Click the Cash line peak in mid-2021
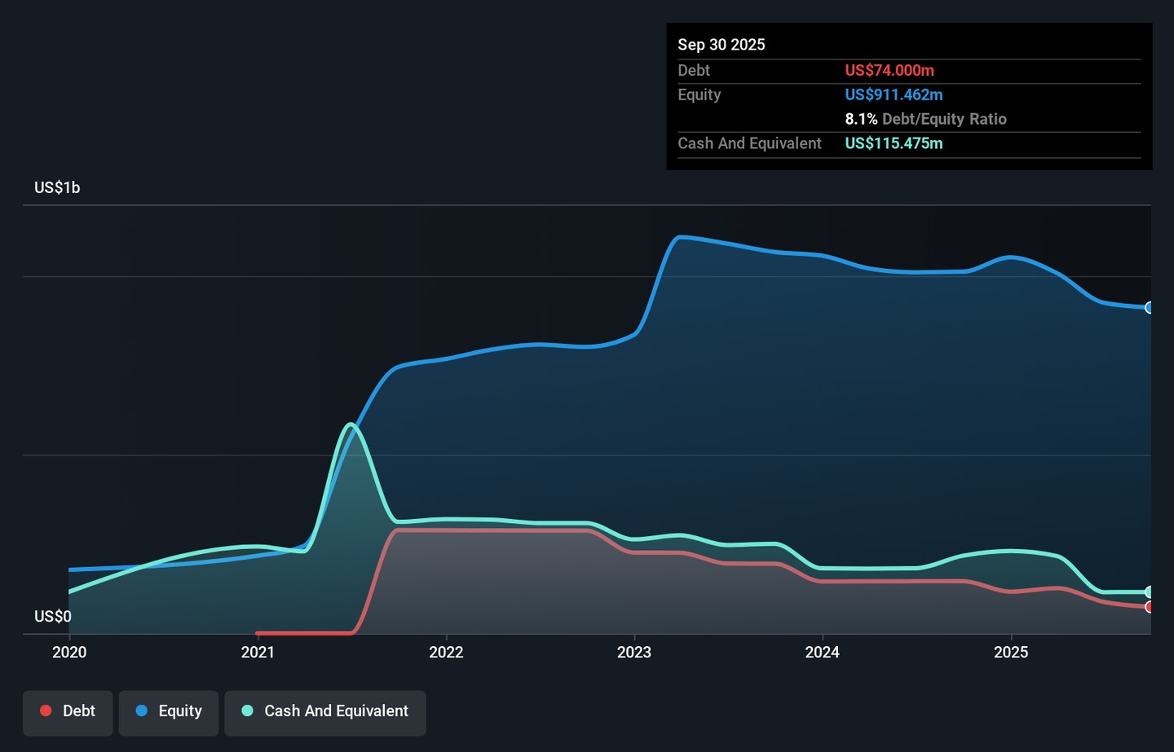 351,424
